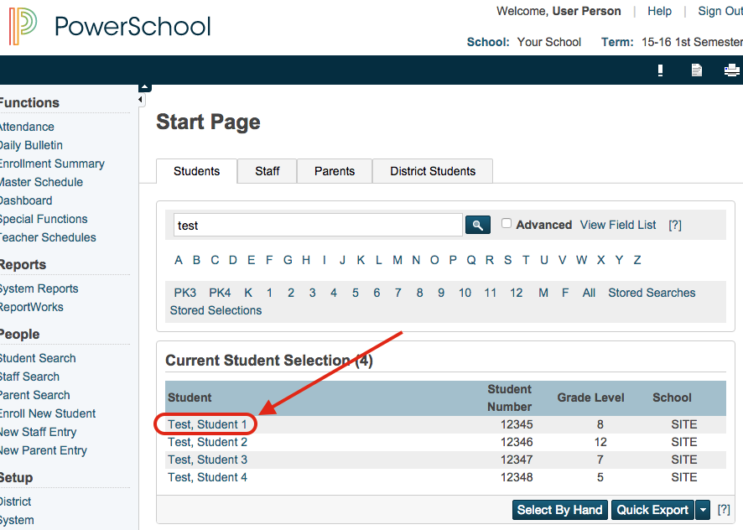
Task: Click the Select By Hand button
Action: click(x=559, y=510)
